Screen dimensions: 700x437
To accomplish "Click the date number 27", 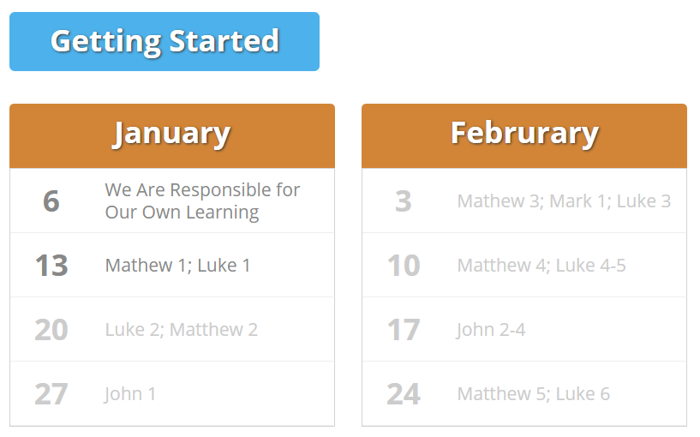I will click(x=51, y=393).
